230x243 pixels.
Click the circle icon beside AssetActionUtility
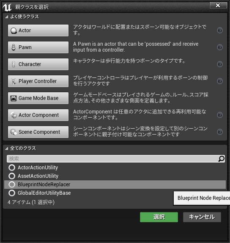tap(12, 176)
